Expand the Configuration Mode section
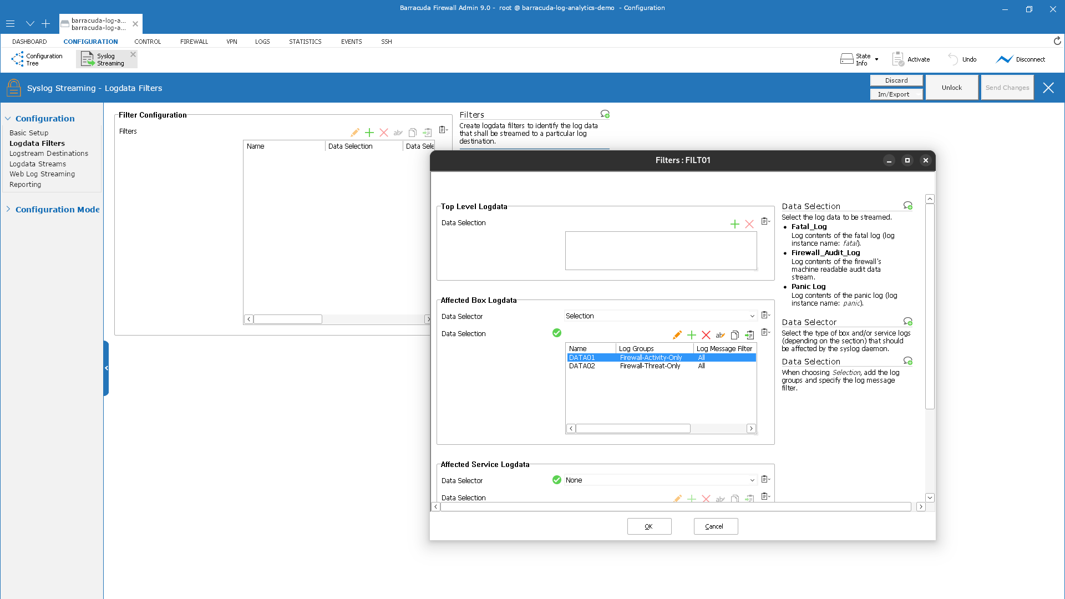The width and height of the screenshot is (1065, 599). pyautogui.click(x=8, y=209)
